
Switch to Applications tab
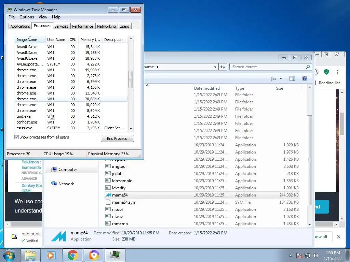click(20, 26)
